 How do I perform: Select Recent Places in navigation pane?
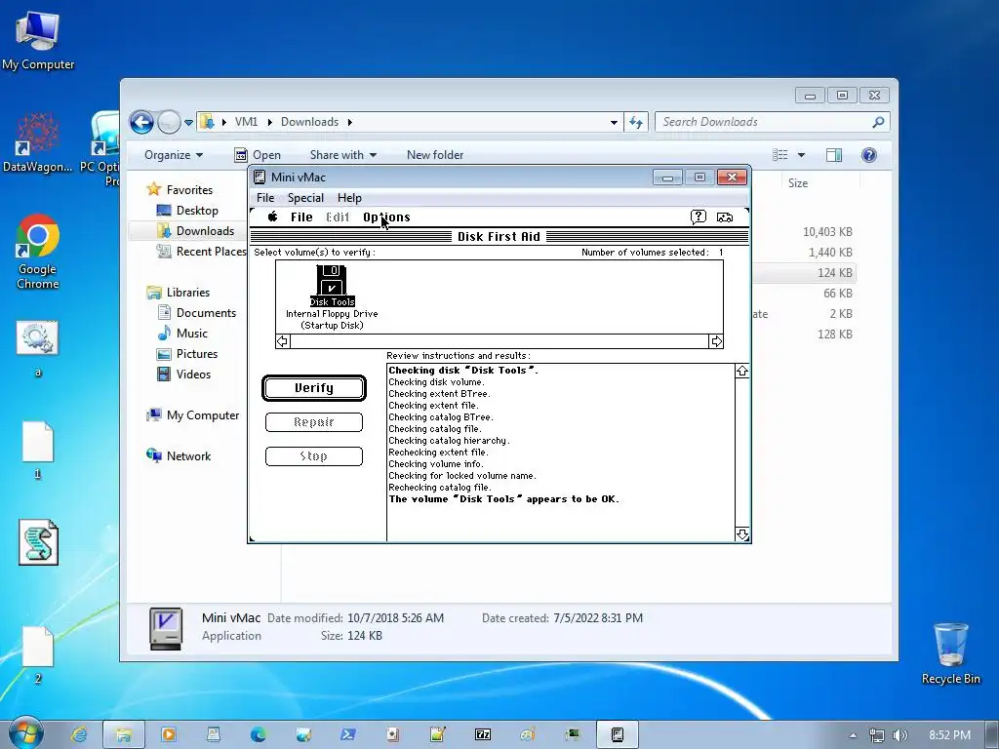(211, 251)
